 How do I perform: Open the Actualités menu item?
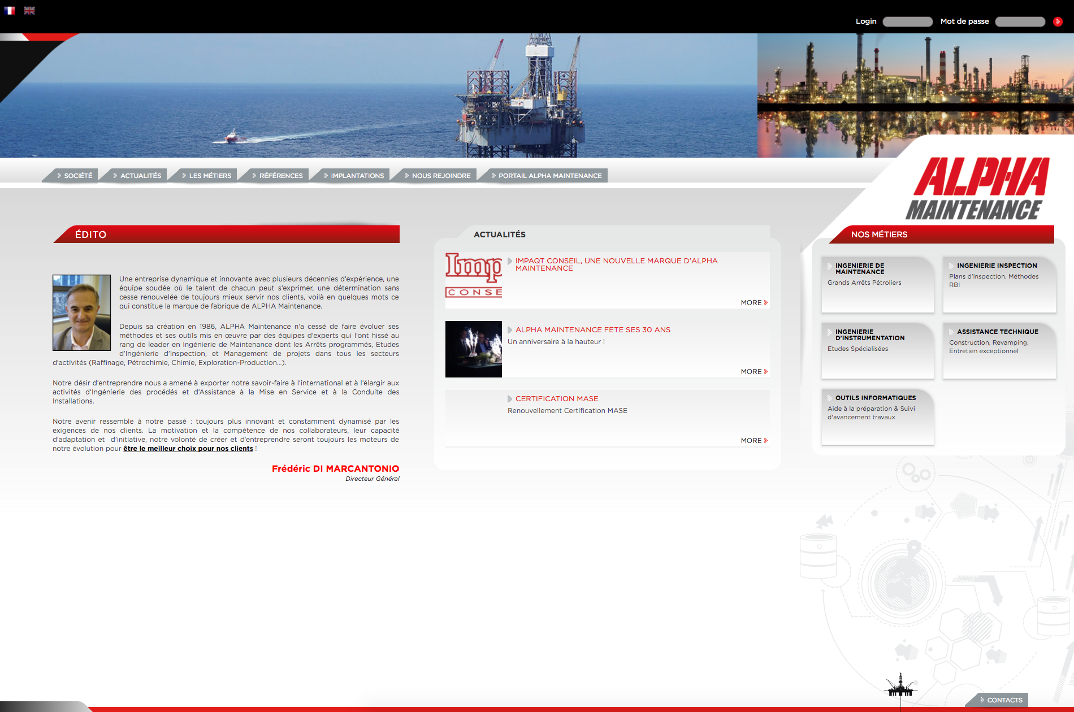pyautogui.click(x=137, y=176)
